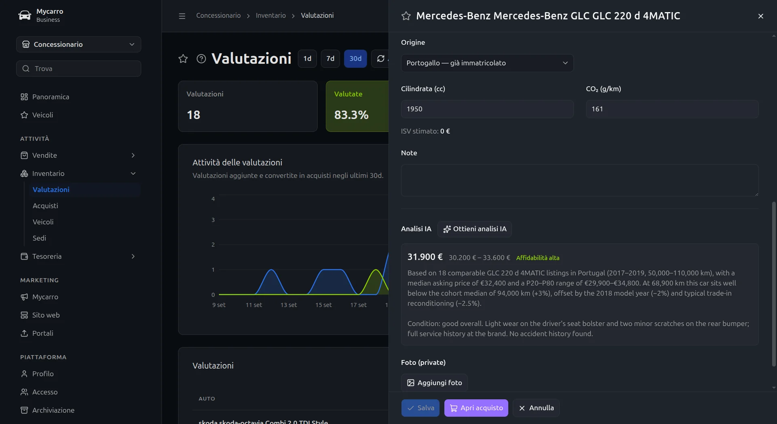Viewport: 777px width, 424px height.
Task: Open Panoramica in the sidebar
Action: [x=78, y=97]
